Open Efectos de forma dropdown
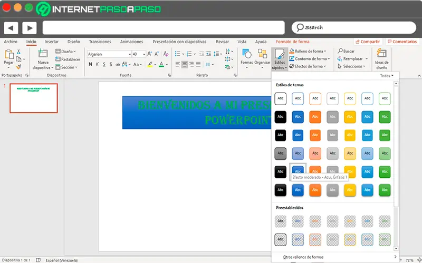This screenshot has height=263, width=422. (308, 66)
